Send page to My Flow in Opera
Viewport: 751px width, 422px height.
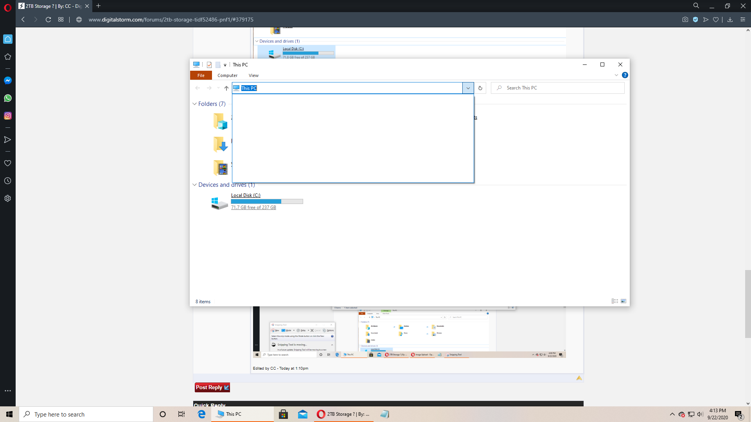[705, 20]
